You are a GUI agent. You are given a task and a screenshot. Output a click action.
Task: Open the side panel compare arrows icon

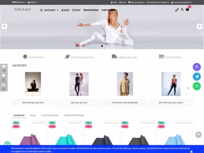(x=4, y=85)
